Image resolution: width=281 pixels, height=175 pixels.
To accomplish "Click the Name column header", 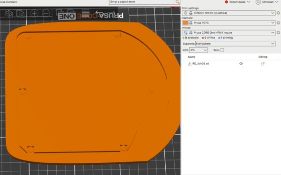I will click(192, 57).
